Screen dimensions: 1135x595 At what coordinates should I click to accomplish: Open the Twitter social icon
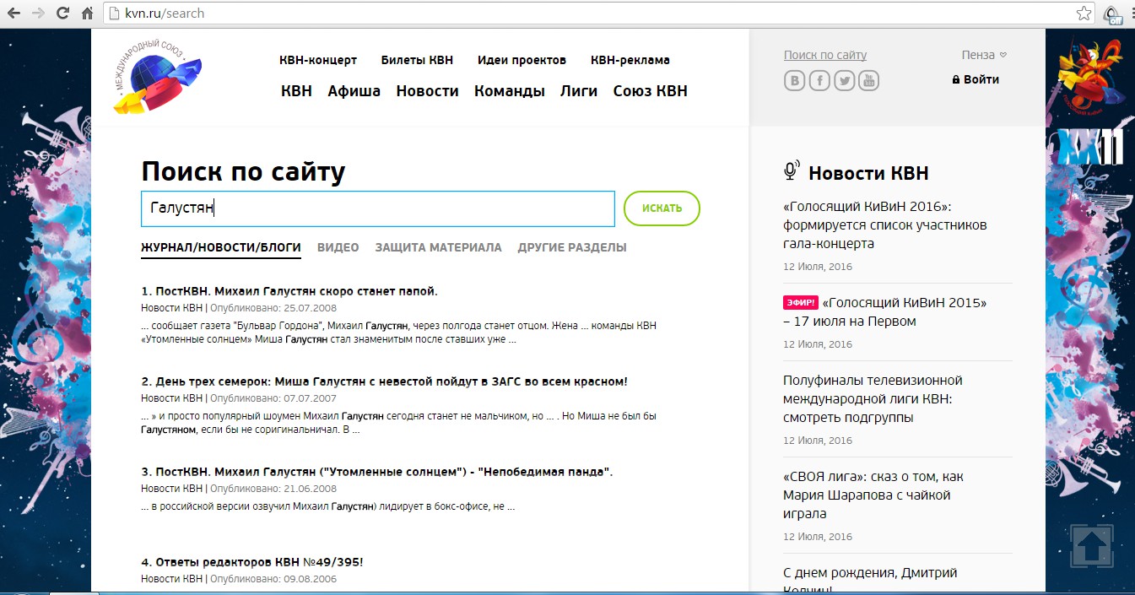click(x=845, y=80)
